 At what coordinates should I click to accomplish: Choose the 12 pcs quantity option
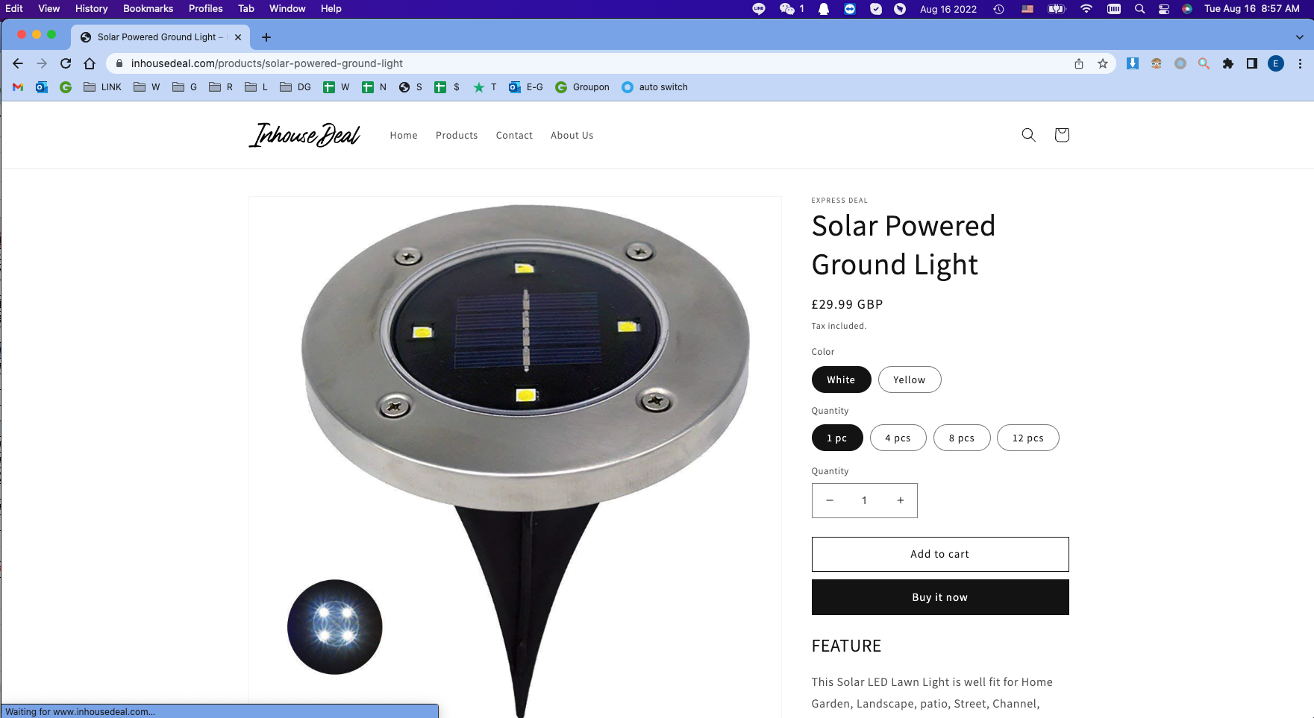[x=1027, y=438]
